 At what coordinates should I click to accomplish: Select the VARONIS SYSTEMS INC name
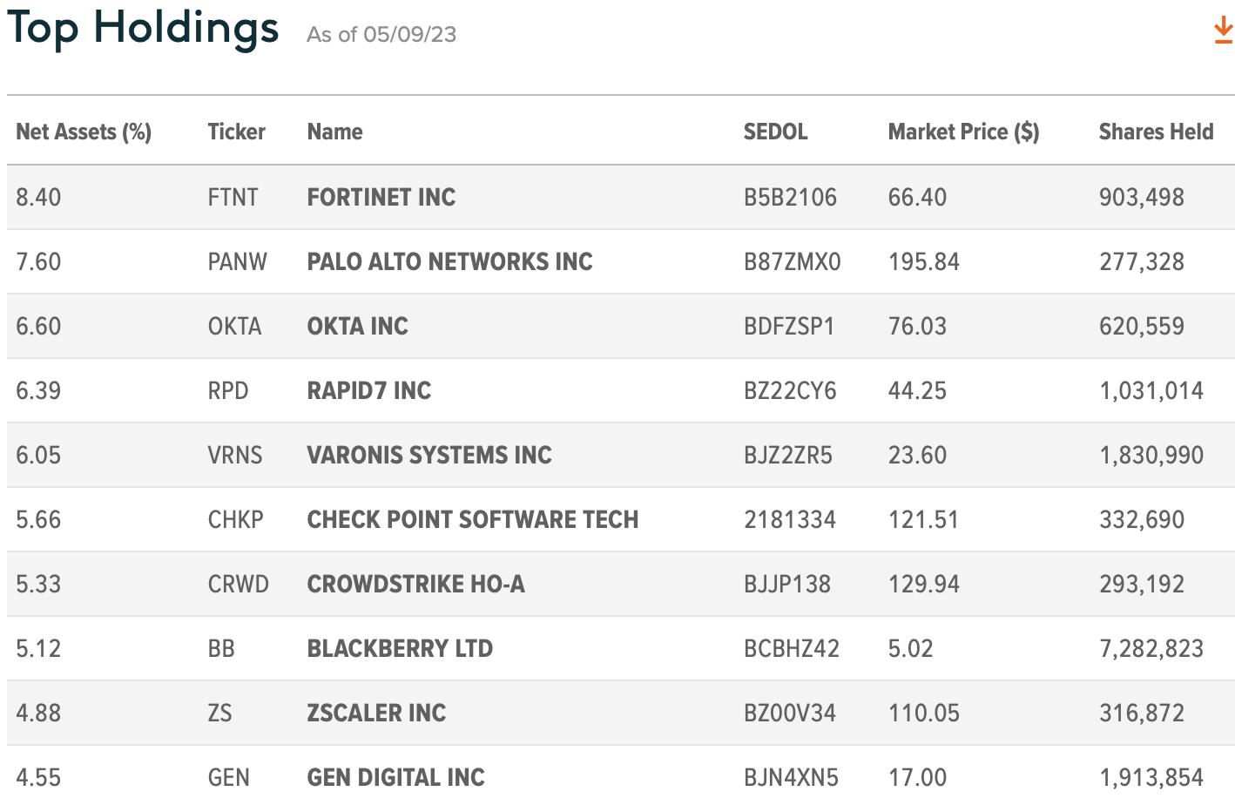coord(429,455)
